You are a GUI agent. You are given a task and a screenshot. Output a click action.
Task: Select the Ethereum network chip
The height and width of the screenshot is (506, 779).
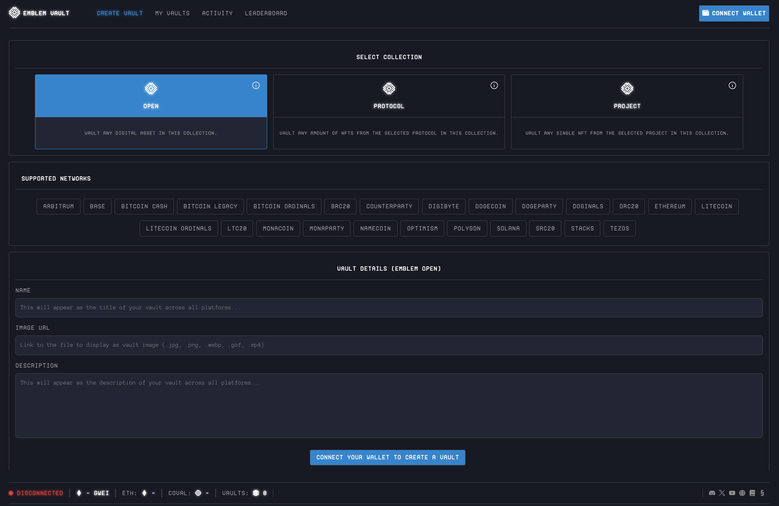click(670, 206)
